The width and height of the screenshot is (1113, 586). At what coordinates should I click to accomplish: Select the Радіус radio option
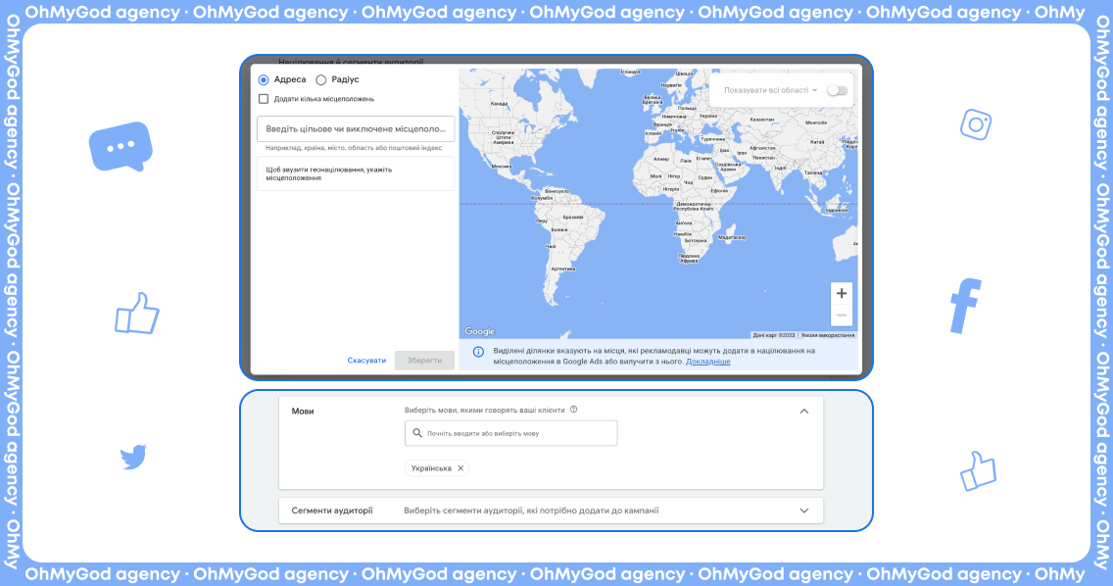321,80
